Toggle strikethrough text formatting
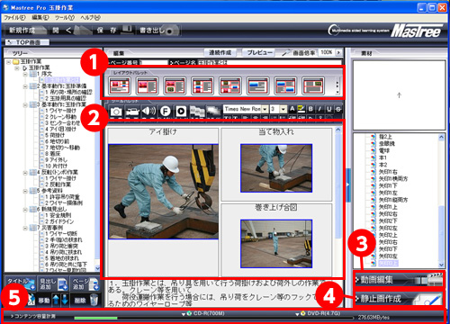 click(338, 109)
